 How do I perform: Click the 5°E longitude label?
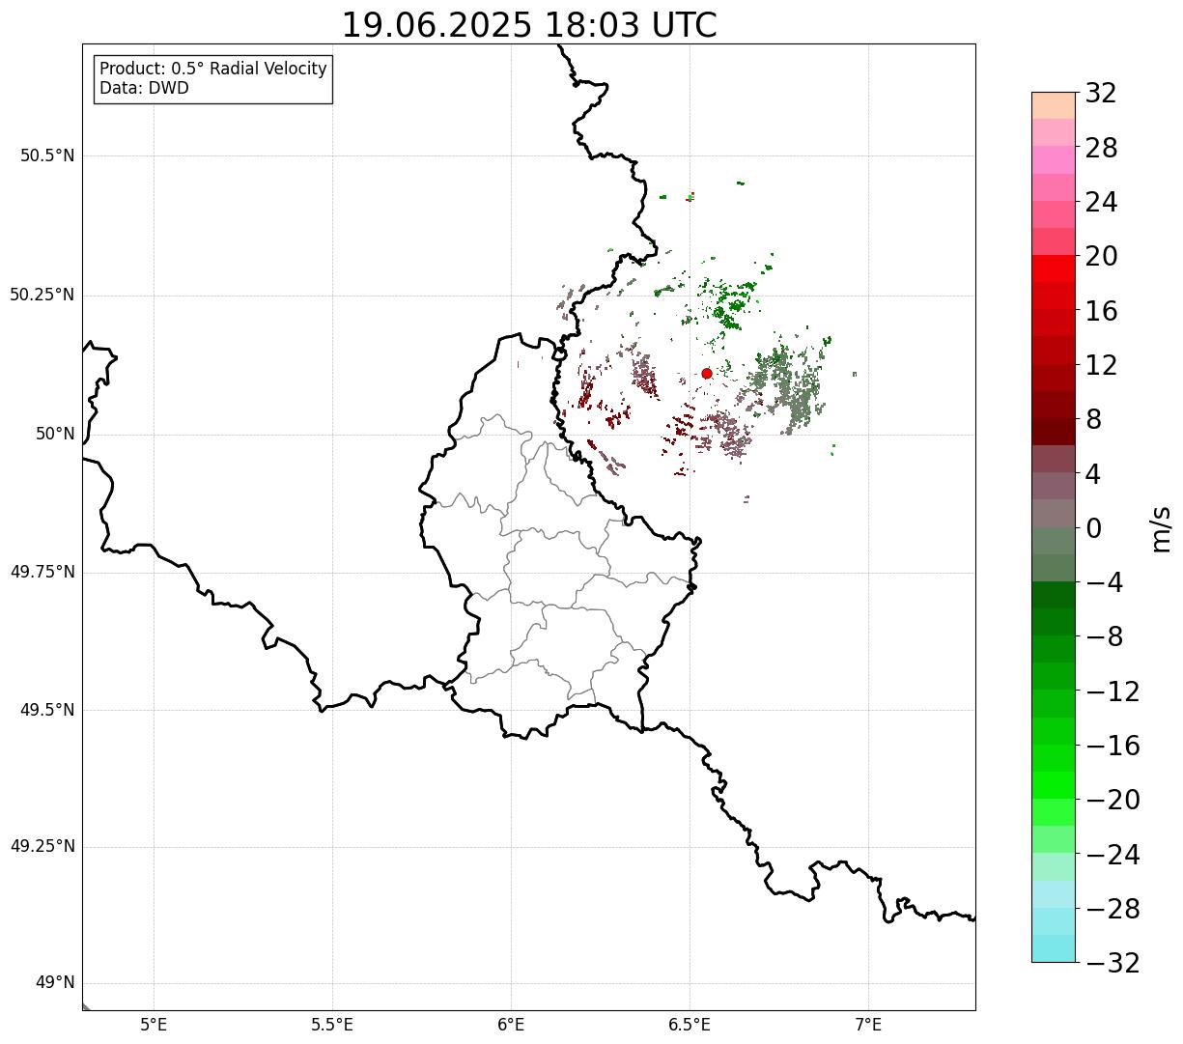coord(154,1025)
